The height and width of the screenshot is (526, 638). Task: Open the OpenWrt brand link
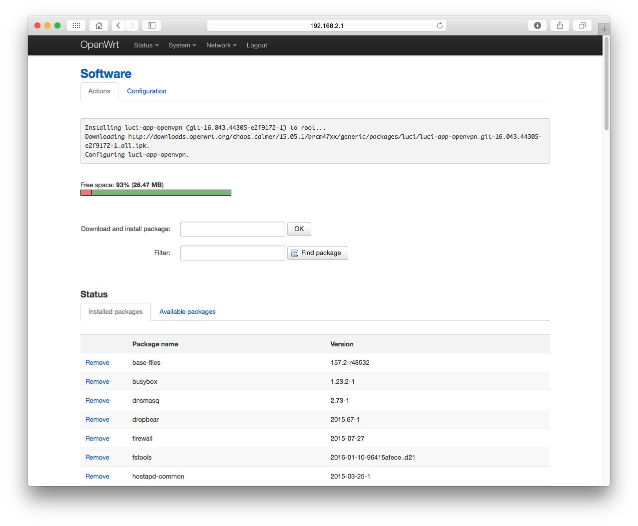coord(99,45)
